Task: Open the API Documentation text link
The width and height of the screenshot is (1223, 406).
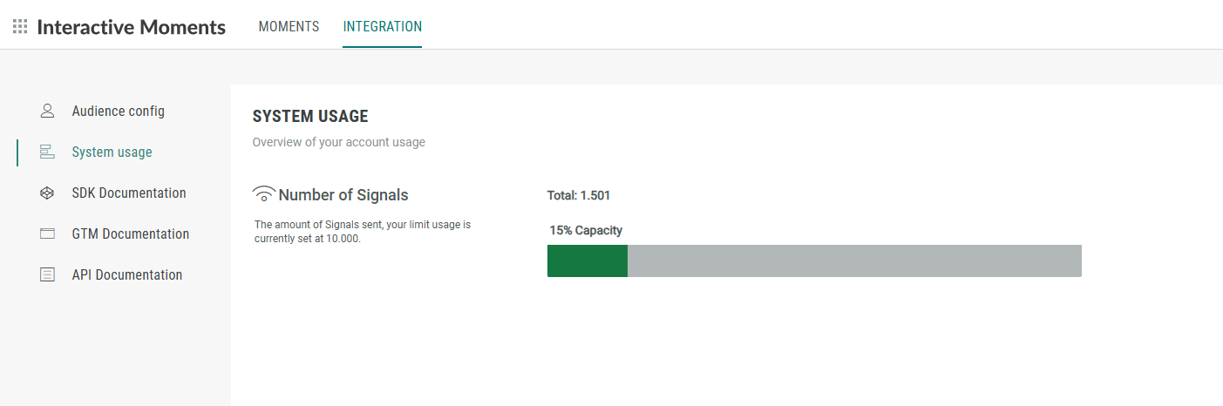Action: click(127, 275)
